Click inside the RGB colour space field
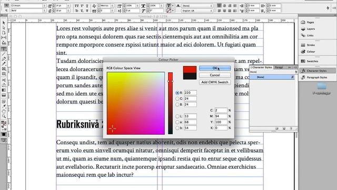337x190 pixels. tap(136, 103)
